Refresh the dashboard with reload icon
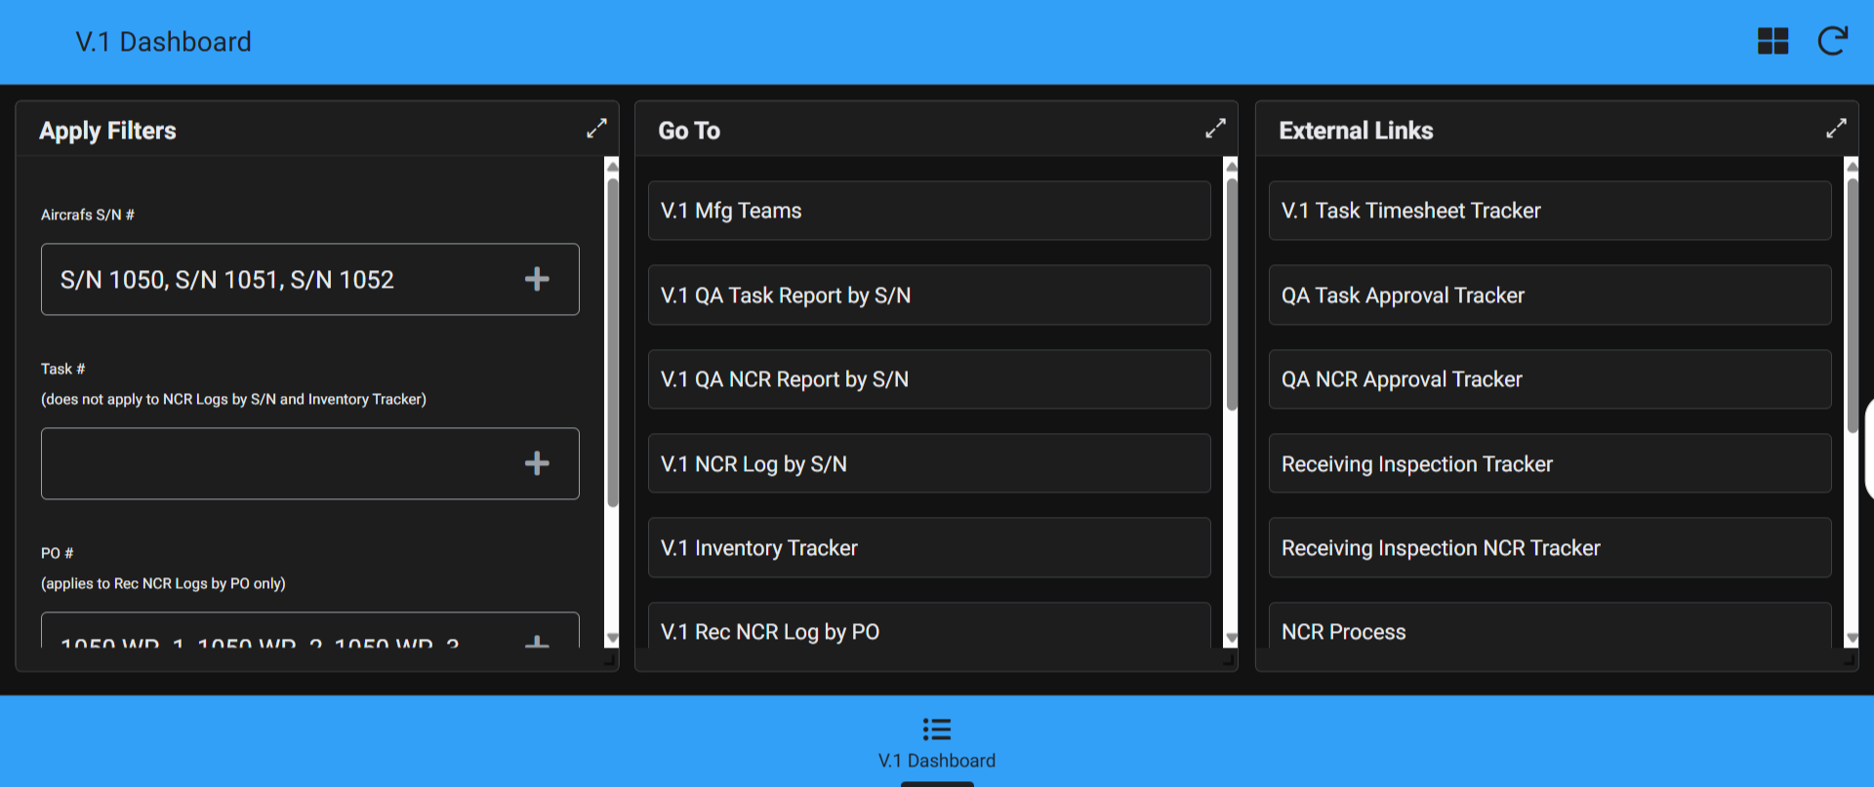 tap(1832, 41)
